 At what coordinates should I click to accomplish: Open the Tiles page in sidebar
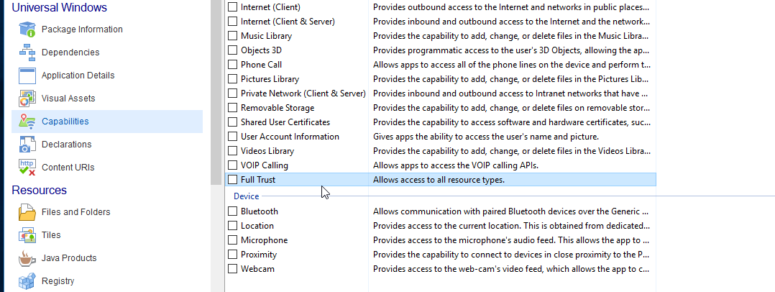(x=51, y=235)
